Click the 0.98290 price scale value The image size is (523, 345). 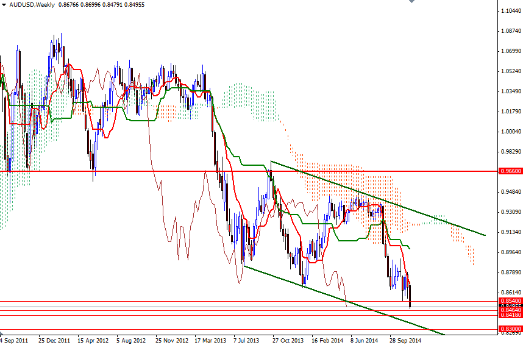click(x=511, y=152)
